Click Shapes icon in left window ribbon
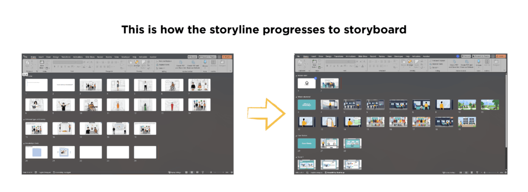 (130, 63)
